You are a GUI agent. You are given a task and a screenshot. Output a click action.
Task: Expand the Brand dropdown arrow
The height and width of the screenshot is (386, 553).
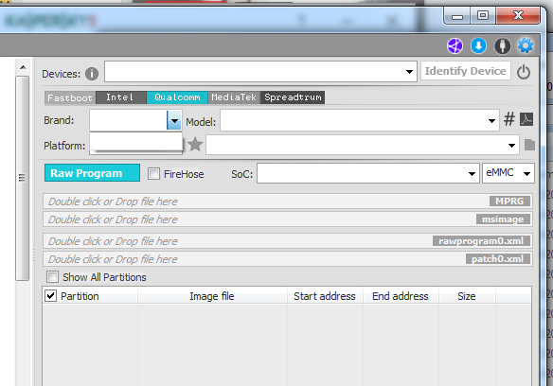pos(174,120)
